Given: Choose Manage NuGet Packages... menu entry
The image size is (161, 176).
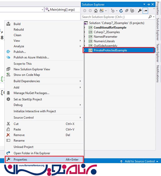Looking at the screenshot, I should [31, 93].
